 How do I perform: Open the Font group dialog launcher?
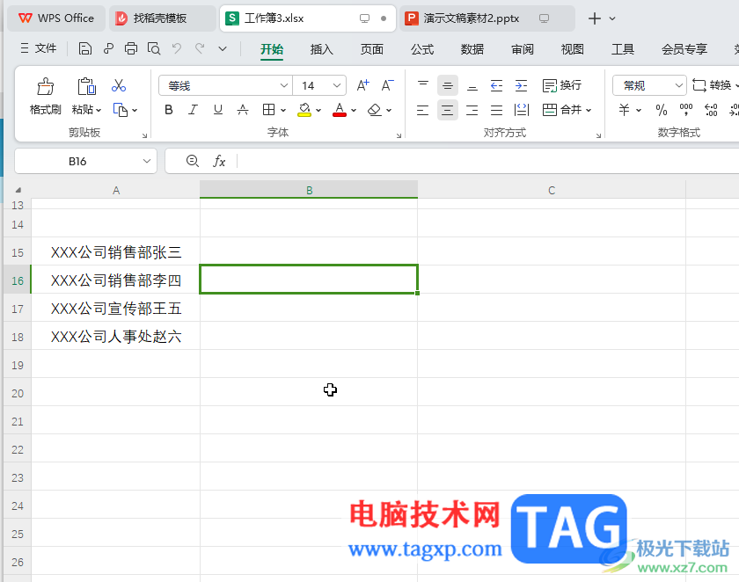coord(399,135)
